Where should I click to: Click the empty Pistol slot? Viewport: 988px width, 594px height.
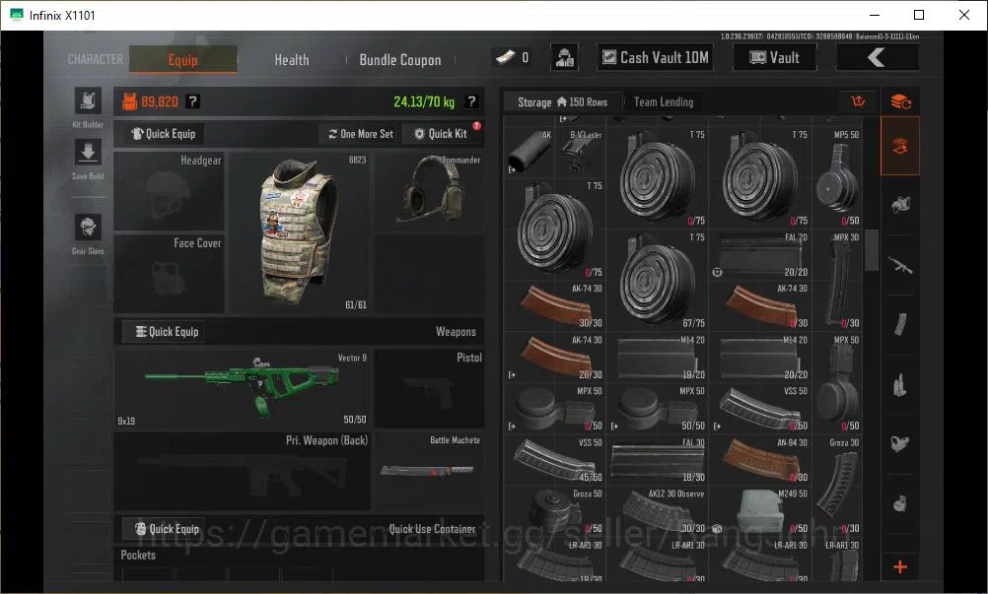point(430,388)
